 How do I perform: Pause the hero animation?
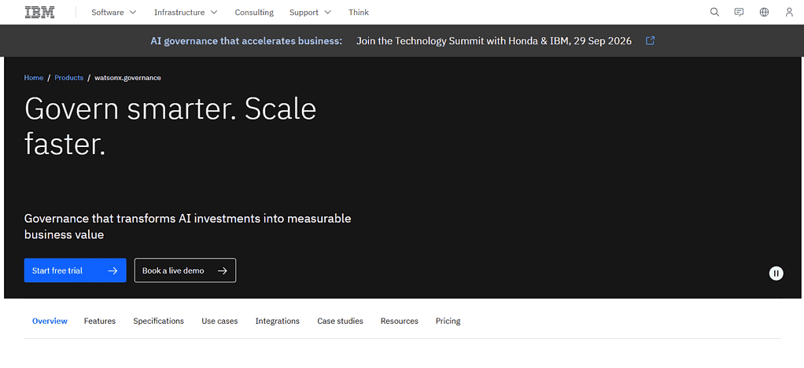776,273
